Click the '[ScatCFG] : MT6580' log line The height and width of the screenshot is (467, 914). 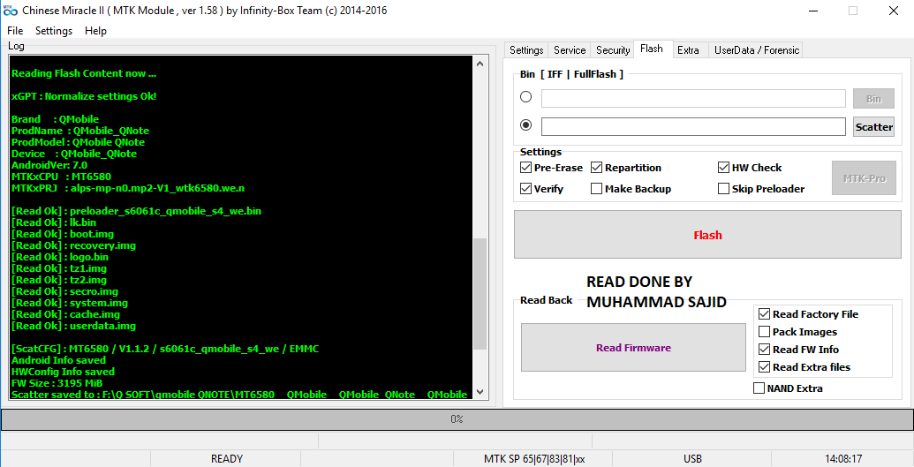[x=165, y=349]
